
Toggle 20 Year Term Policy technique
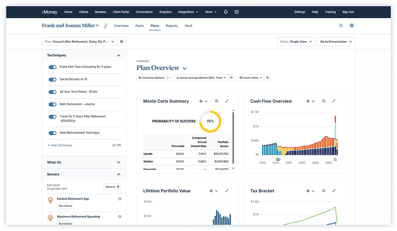[52, 92]
